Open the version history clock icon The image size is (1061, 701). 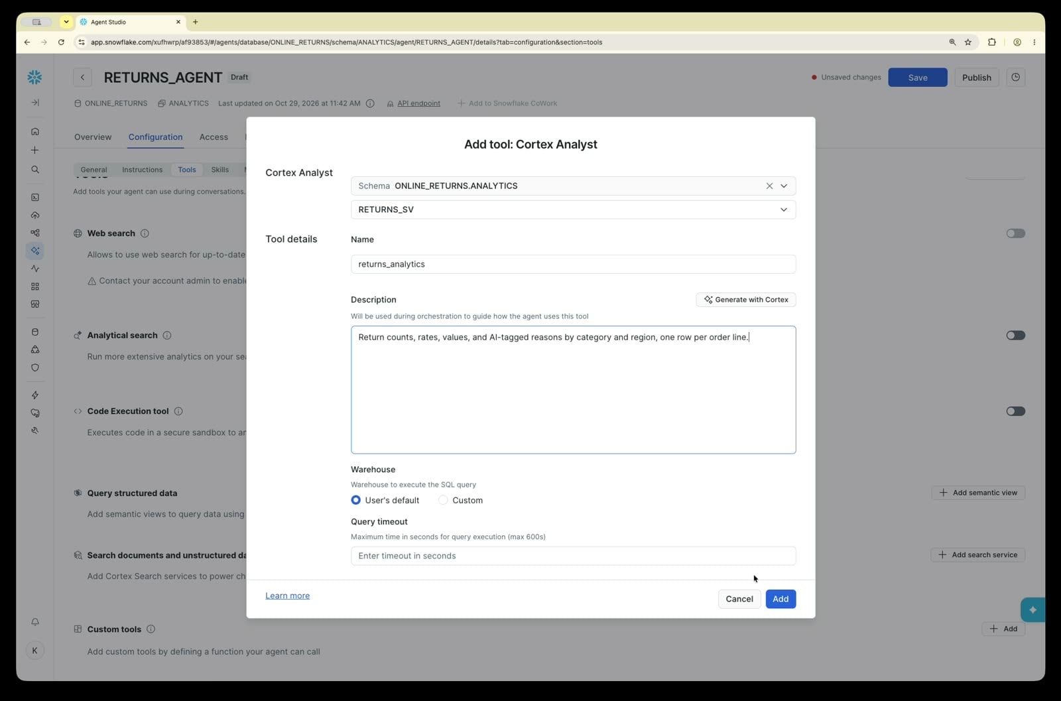click(1015, 78)
